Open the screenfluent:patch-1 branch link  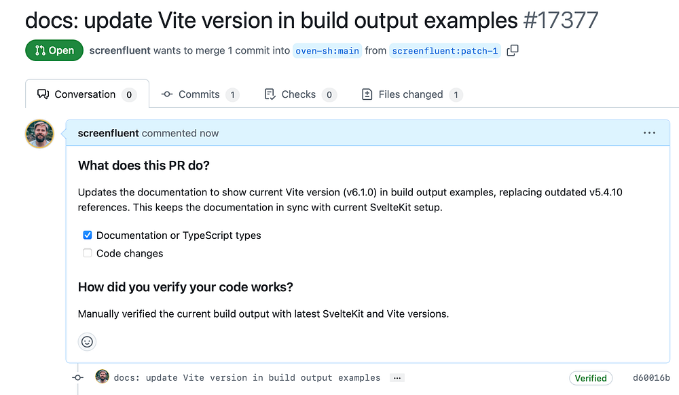445,51
